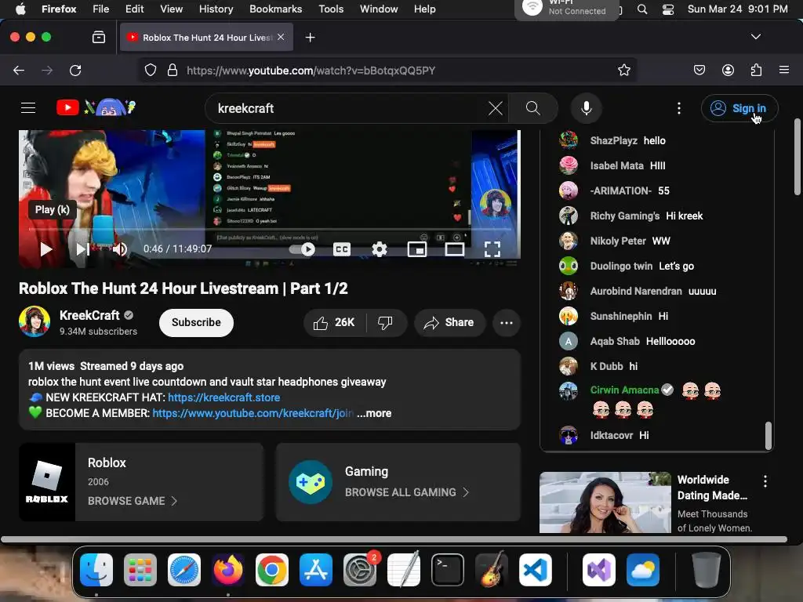The height and width of the screenshot is (602, 803).
Task: Open the Tools menu
Action: point(331,9)
